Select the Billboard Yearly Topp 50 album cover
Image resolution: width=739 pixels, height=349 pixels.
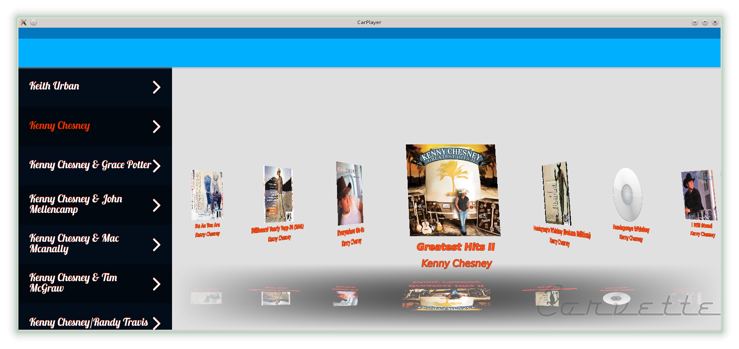tap(278, 194)
